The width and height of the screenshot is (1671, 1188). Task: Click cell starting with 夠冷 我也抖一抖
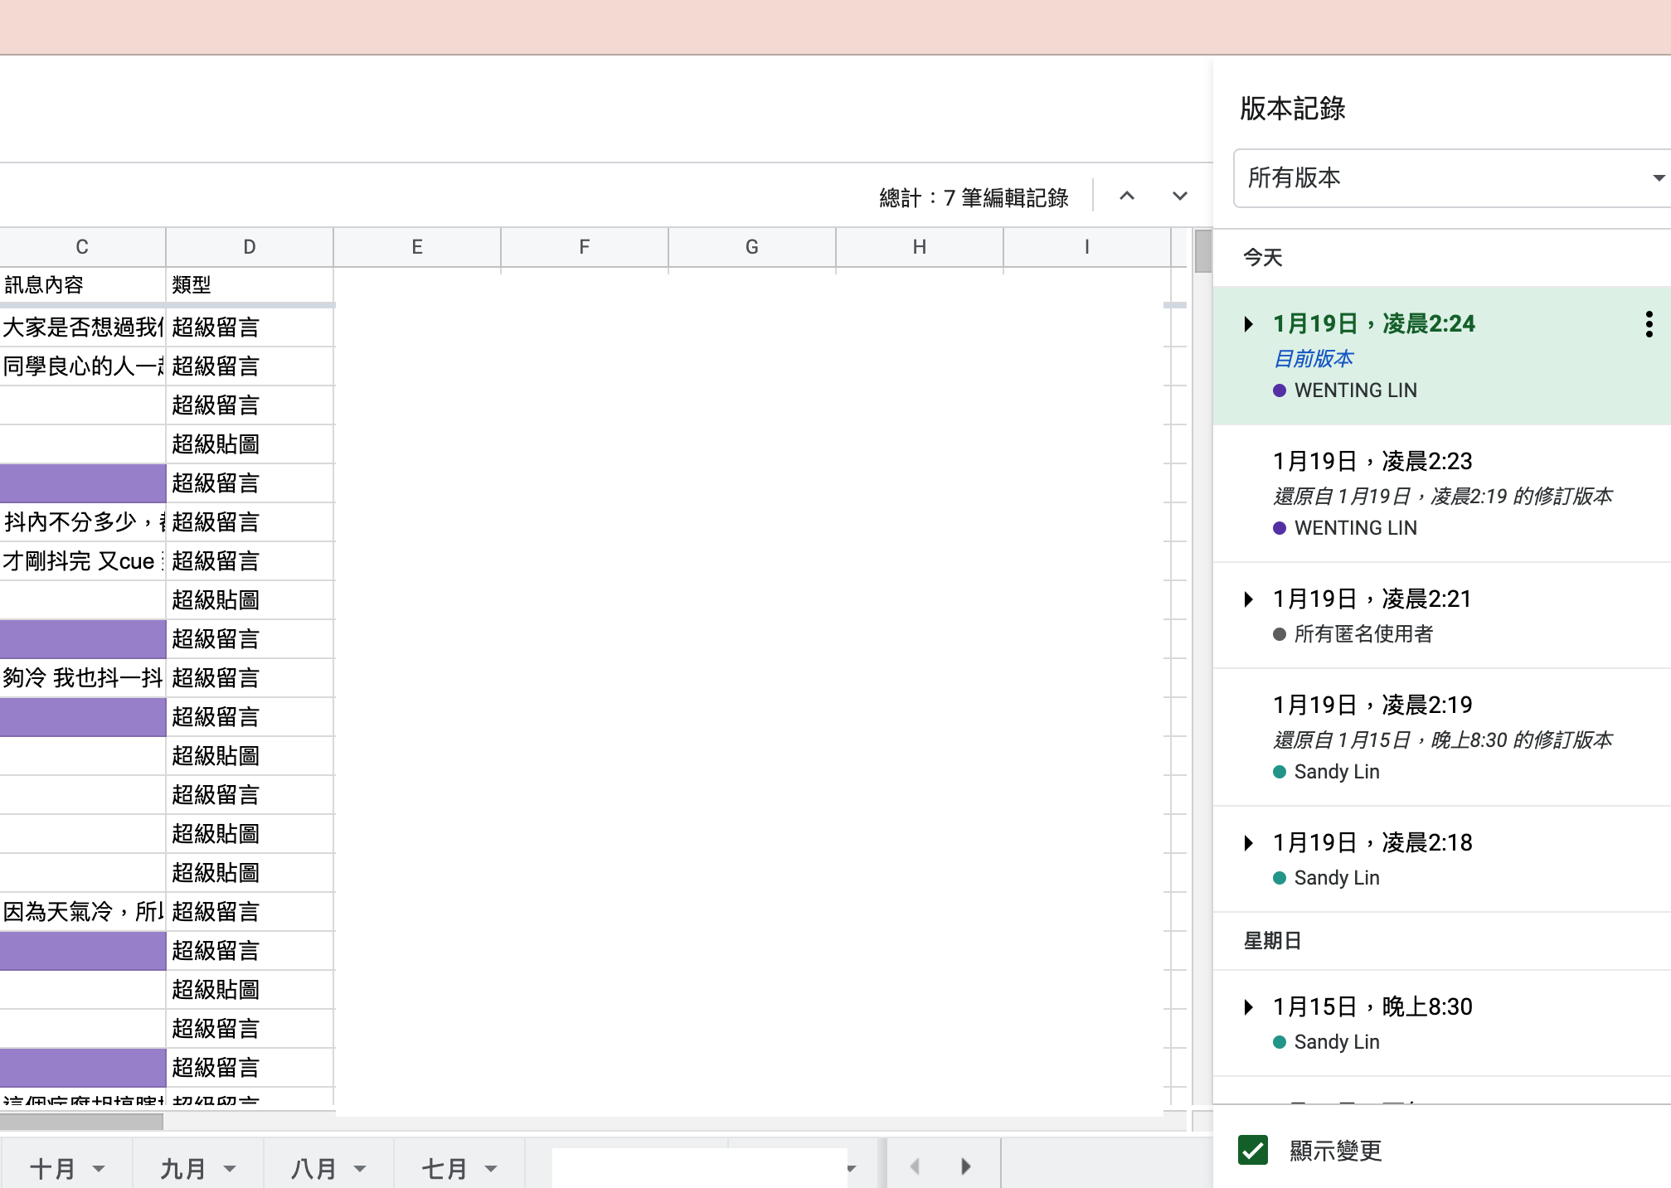click(x=82, y=678)
